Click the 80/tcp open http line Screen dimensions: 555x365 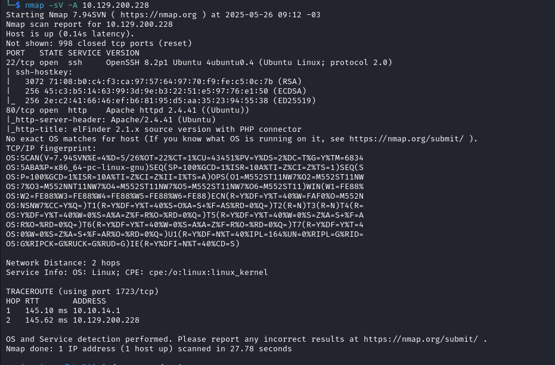click(128, 110)
